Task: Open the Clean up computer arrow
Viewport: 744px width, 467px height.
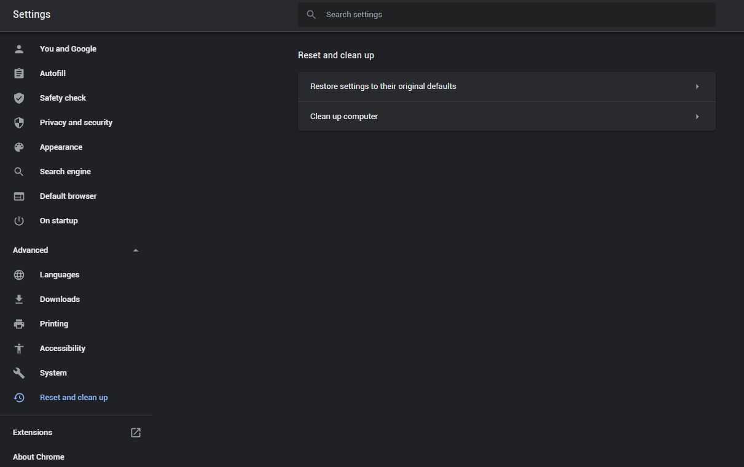Action: 697,117
